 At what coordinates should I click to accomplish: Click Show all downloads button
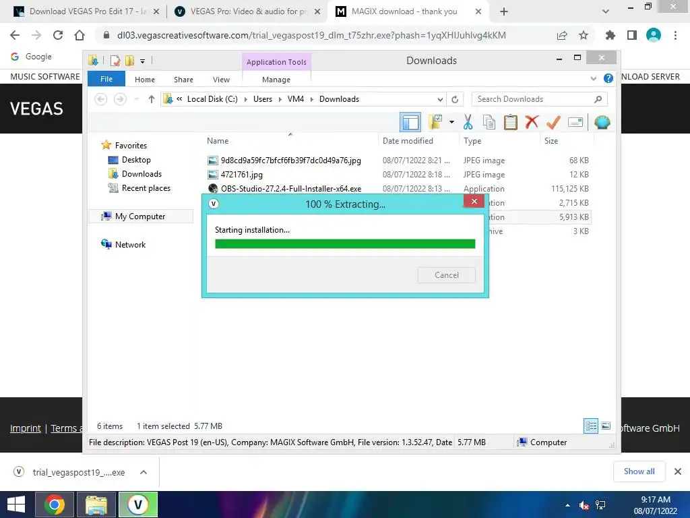tap(639, 471)
